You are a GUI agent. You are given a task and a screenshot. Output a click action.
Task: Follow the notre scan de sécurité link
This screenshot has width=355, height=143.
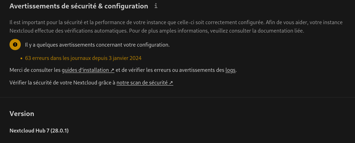[x=145, y=83]
